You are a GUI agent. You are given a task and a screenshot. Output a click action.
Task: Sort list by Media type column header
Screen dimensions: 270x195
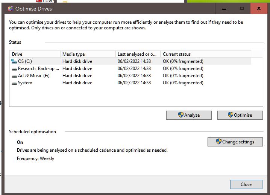87,54
